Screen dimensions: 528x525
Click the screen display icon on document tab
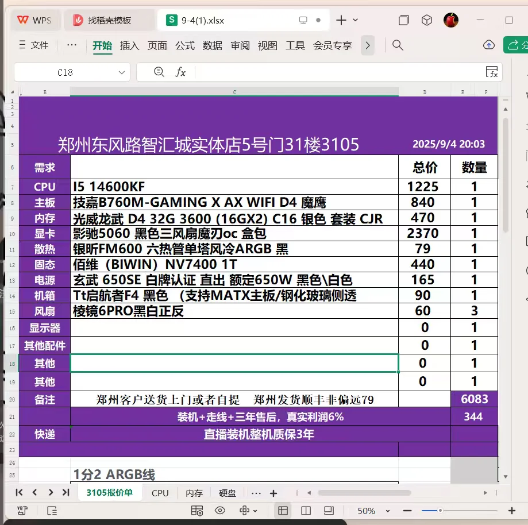tap(303, 20)
